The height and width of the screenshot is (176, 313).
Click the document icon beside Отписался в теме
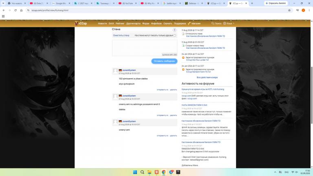[183, 34]
